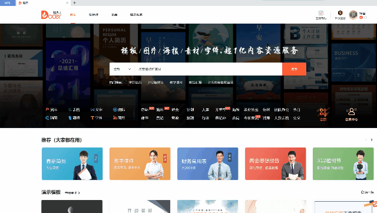This screenshot has height=213, width=377.
Task: Click the 教学课件 hot search link
Action: 176,83
